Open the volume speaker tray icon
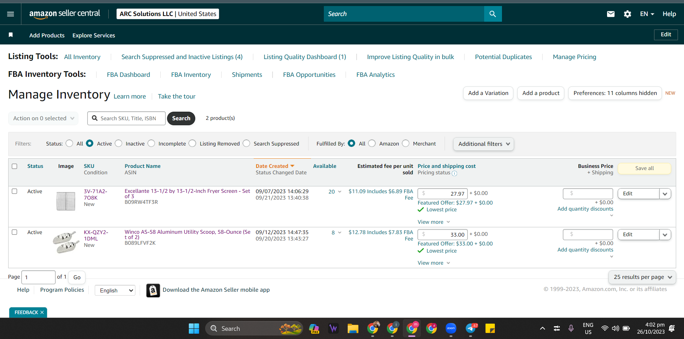Viewport: 684px width, 339px height. tap(615, 328)
